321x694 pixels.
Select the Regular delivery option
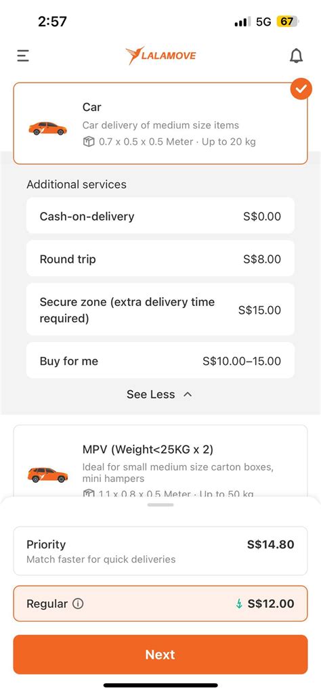(160, 604)
